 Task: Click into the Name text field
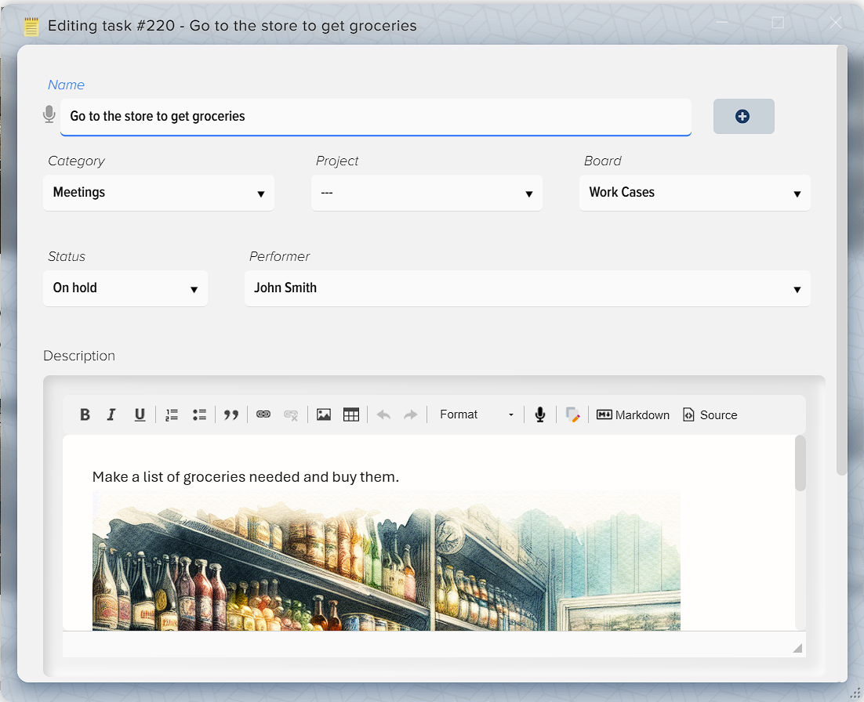click(376, 117)
